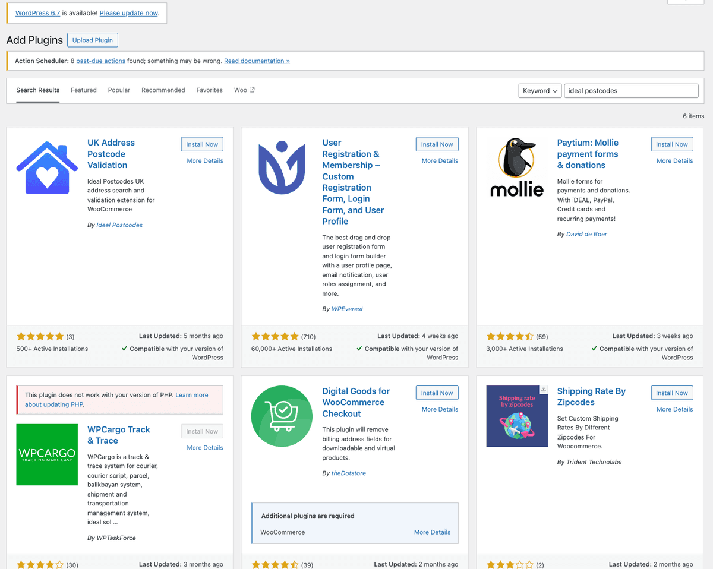Click the theDotstore author link

[x=349, y=473]
